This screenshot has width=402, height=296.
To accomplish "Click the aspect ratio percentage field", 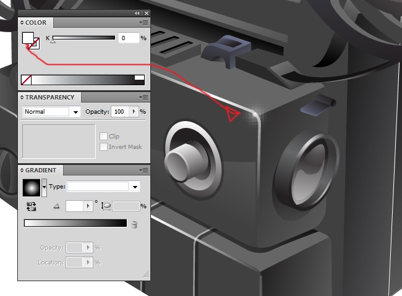I will pyautogui.click(x=126, y=206).
